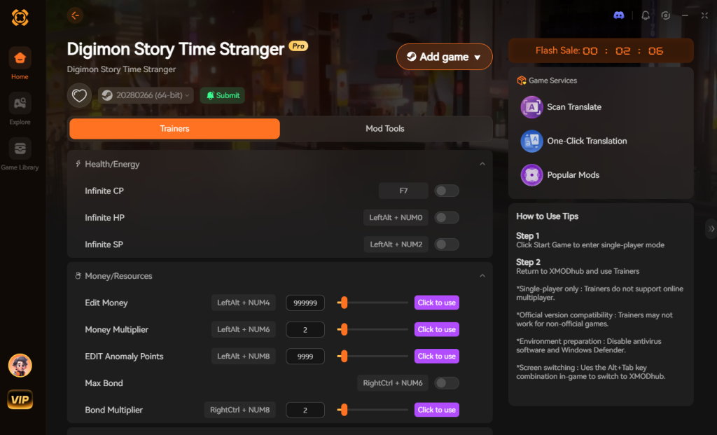Click the Game Services cube icon
Image resolution: width=717 pixels, height=435 pixels.
click(x=521, y=81)
